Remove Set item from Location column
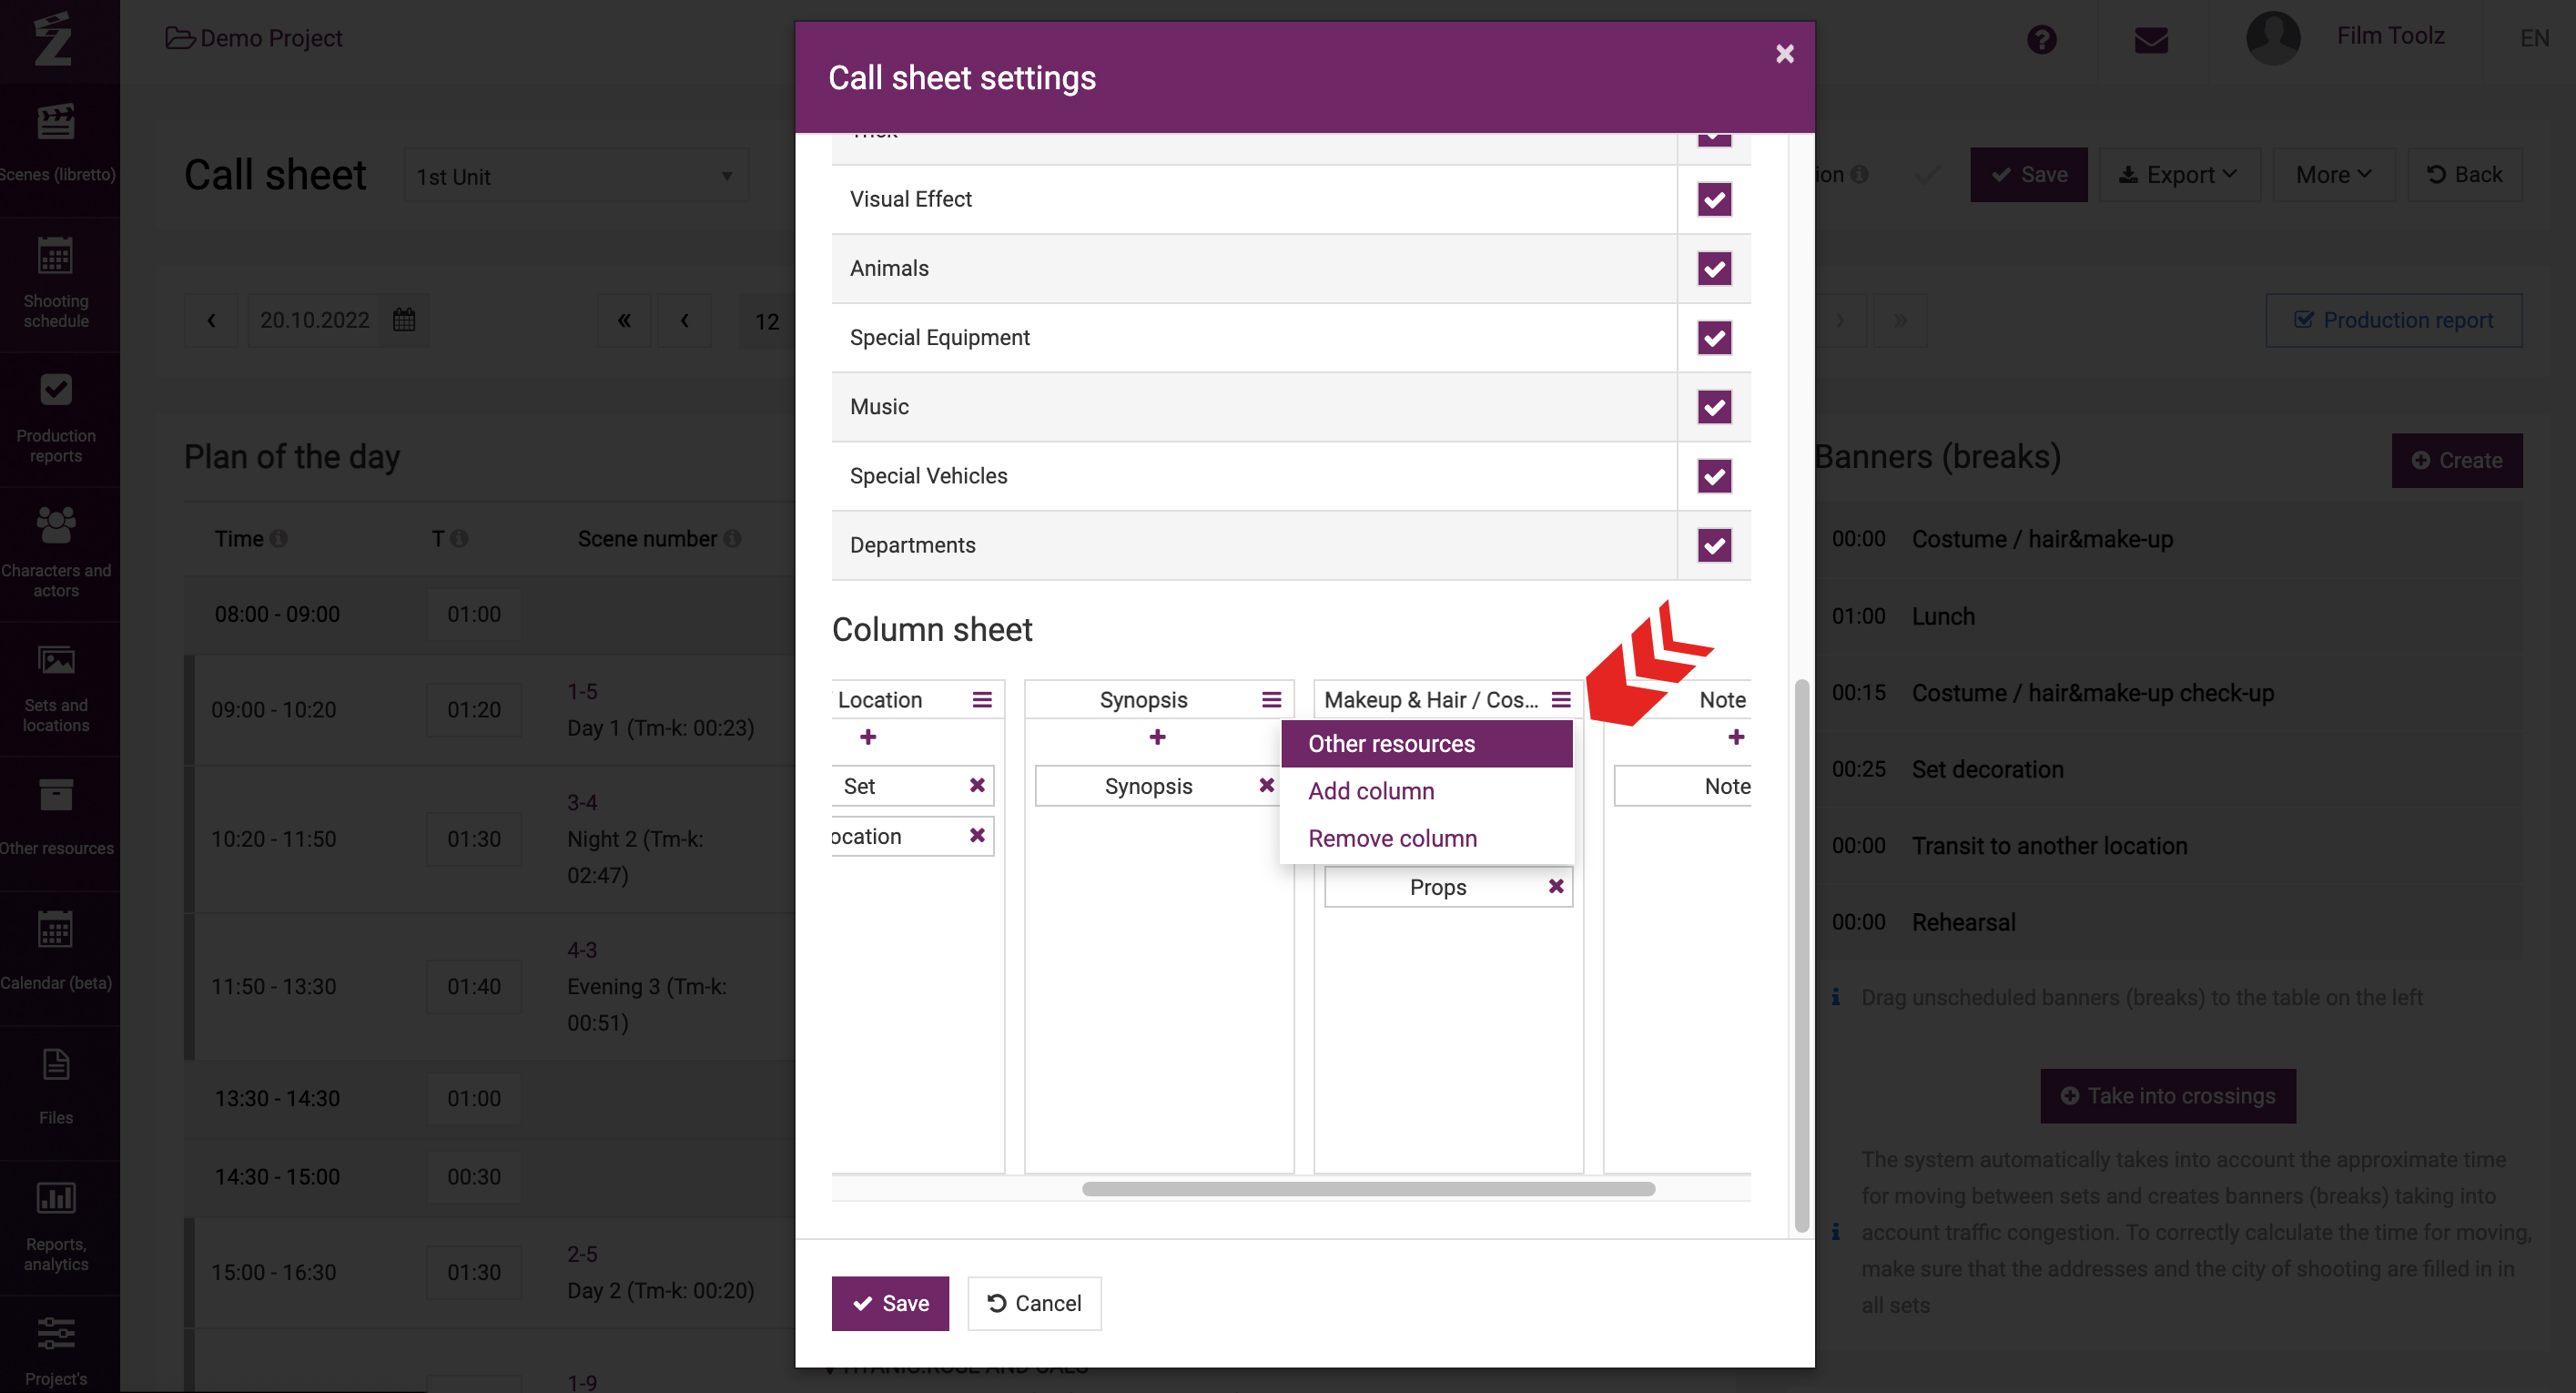The width and height of the screenshot is (2576, 1393). 977,785
